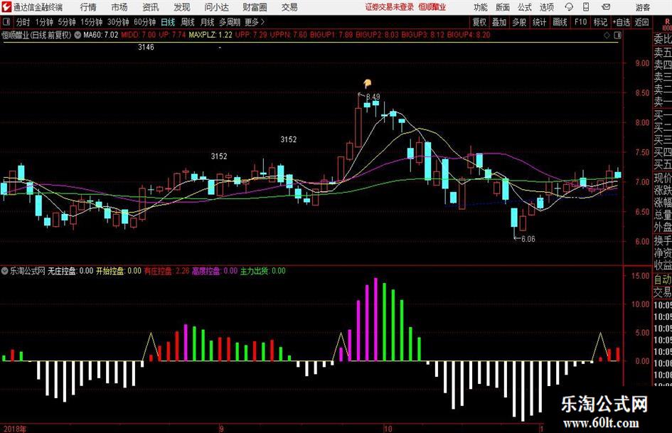Expand the 更多 periods chevron
This screenshot has width=672, height=433.
(x=262, y=22)
